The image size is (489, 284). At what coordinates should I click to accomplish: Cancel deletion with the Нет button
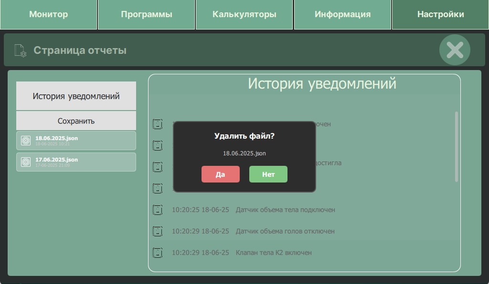point(268,174)
